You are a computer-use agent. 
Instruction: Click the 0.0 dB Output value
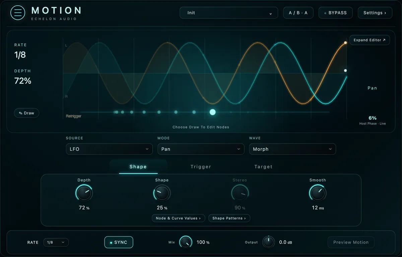(285, 242)
